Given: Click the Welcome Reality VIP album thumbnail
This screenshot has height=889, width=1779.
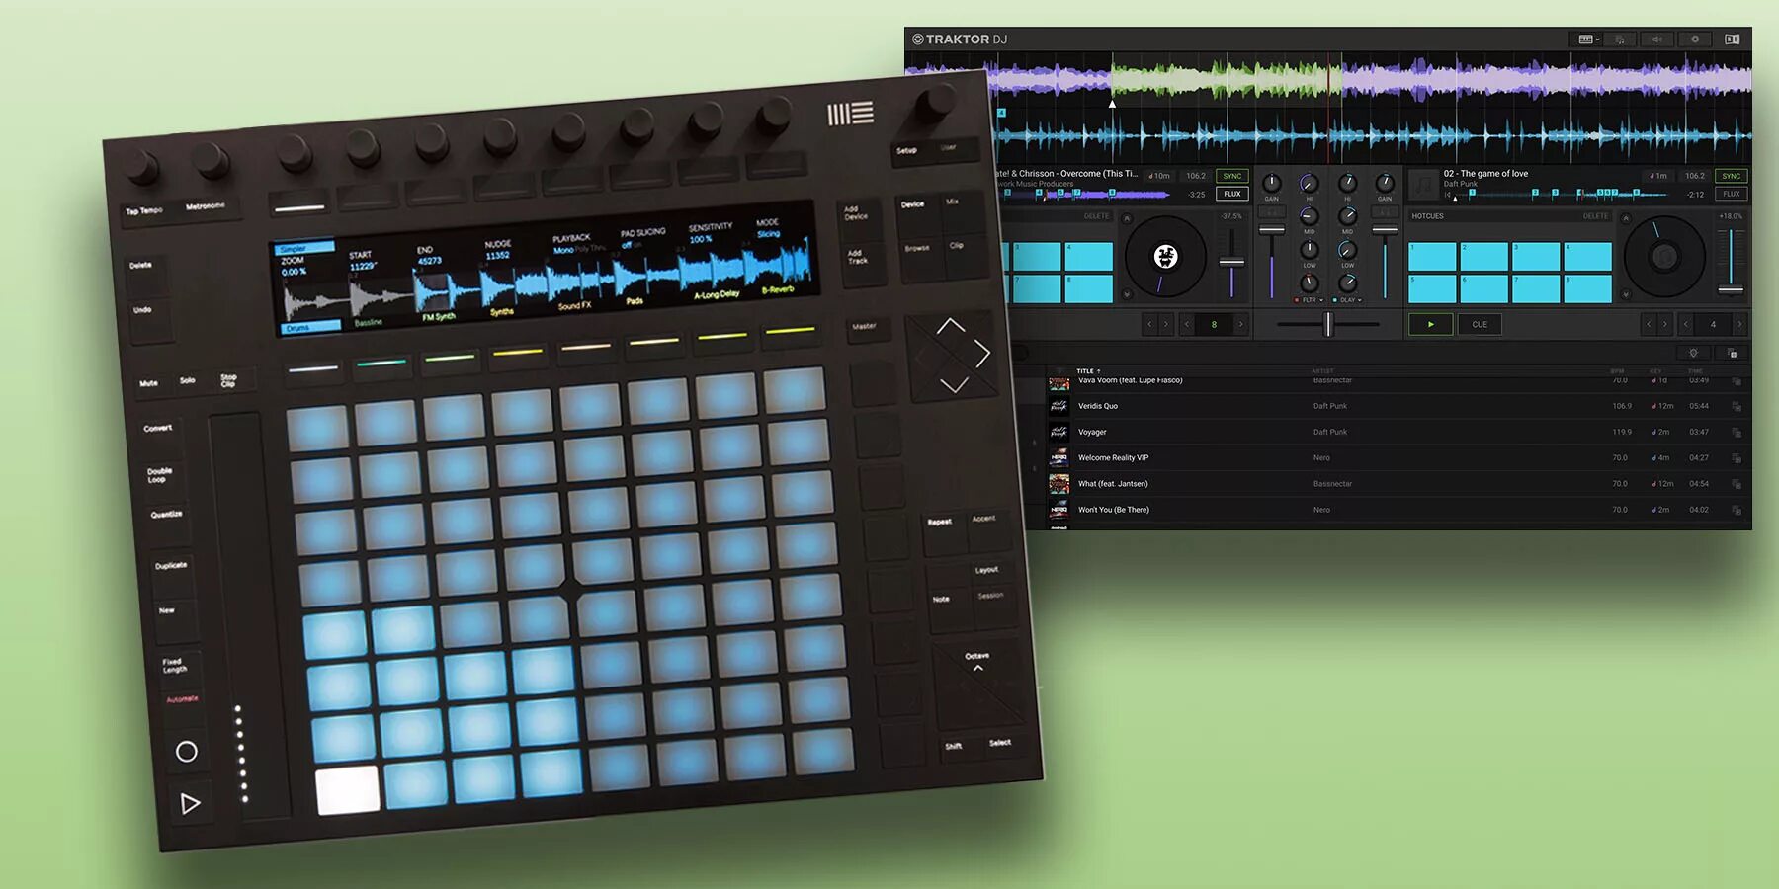Looking at the screenshot, I should pos(1059,457).
